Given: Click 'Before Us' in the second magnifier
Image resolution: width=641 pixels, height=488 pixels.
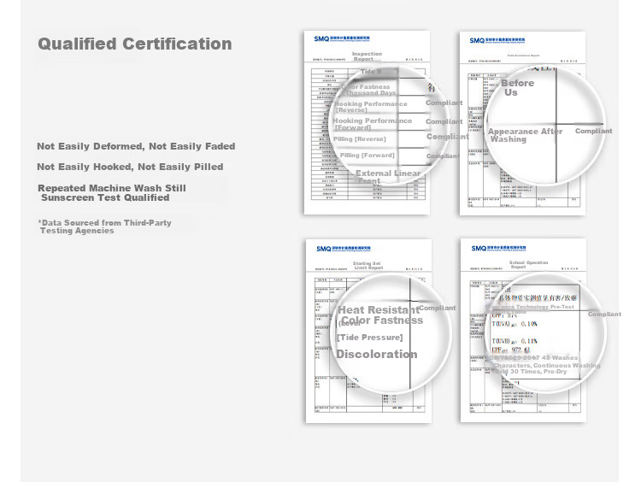Looking at the screenshot, I should coord(518,87).
